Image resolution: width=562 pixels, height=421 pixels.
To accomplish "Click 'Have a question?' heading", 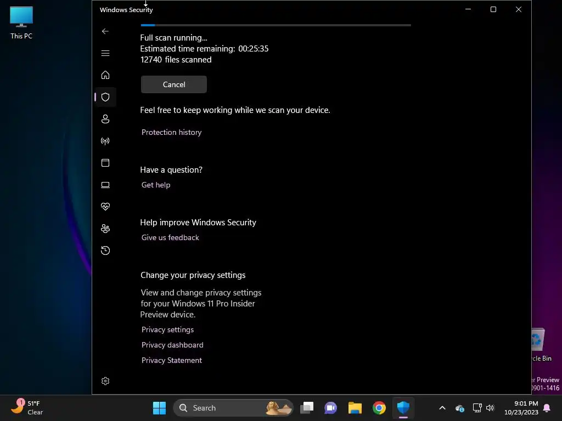I will pos(171,170).
